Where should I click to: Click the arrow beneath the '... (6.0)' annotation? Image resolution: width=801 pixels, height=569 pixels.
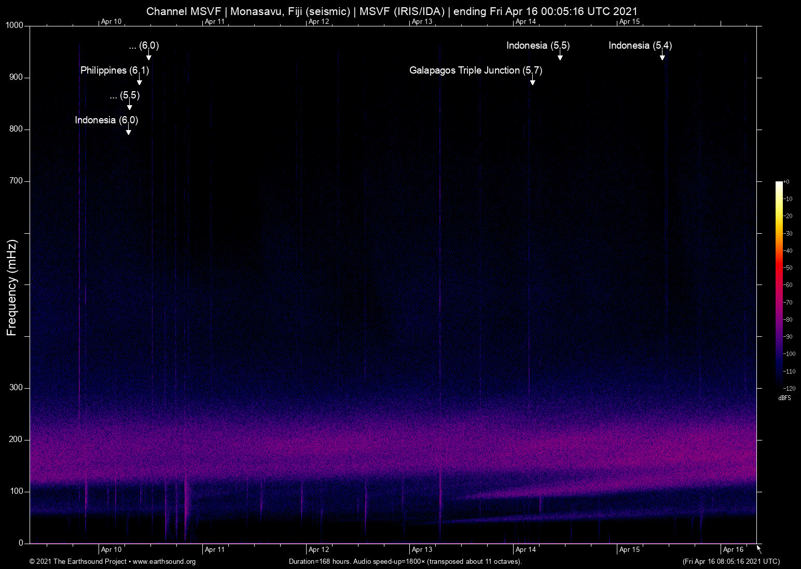[x=148, y=56]
